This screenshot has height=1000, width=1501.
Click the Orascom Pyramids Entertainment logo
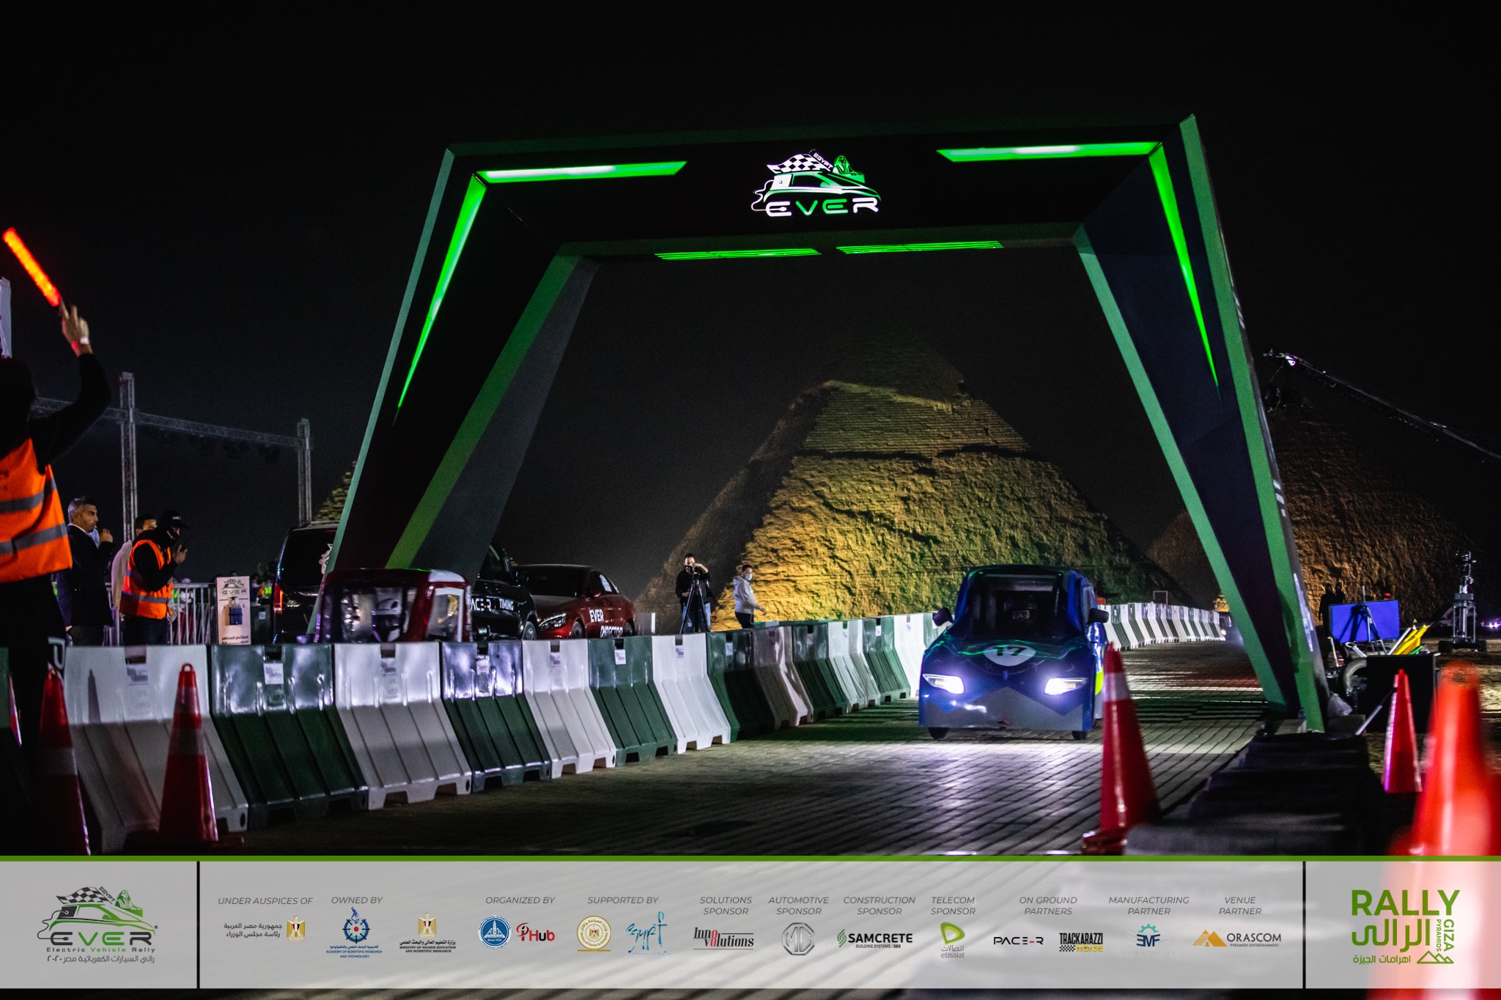click(x=1237, y=938)
